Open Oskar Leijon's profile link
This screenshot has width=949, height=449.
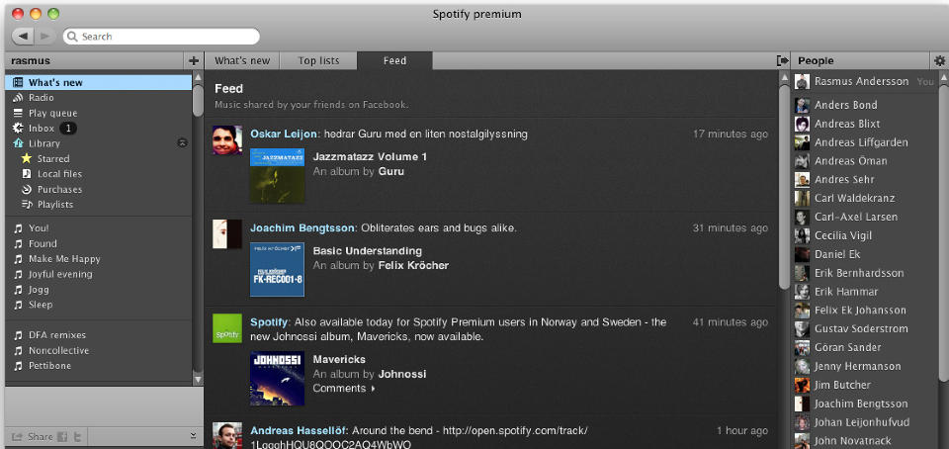click(284, 134)
